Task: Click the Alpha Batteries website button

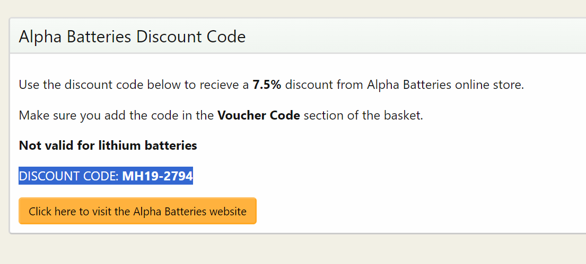Action: tap(137, 211)
